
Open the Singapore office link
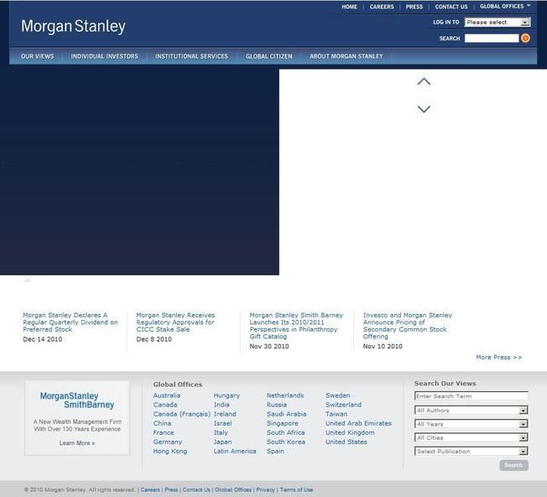pyautogui.click(x=282, y=423)
